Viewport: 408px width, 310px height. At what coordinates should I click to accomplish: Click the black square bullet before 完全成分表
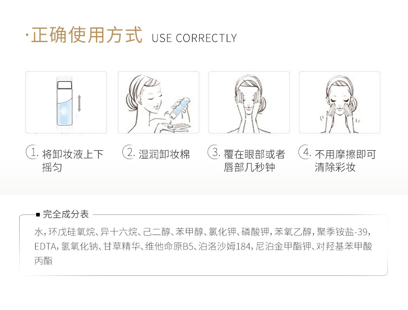38,215
